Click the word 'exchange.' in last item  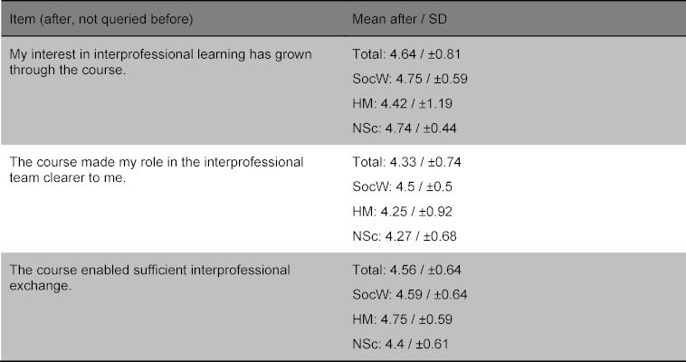(40, 286)
